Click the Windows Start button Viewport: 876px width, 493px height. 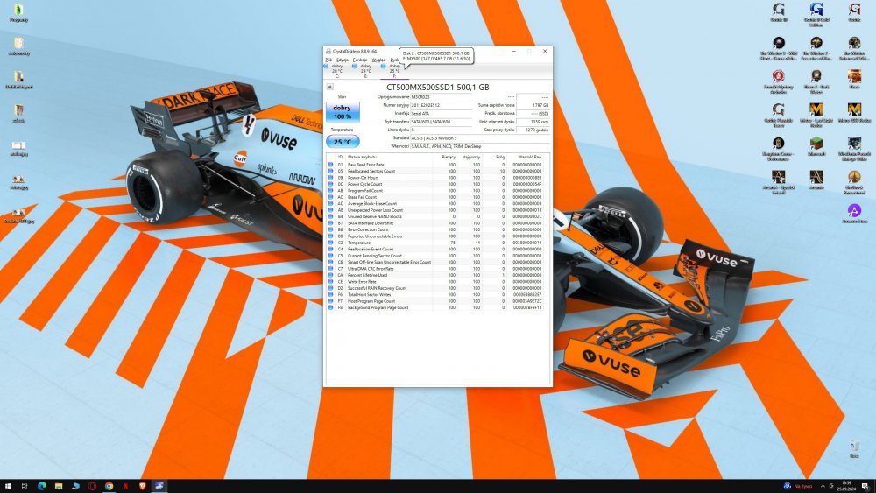[x=9, y=485]
